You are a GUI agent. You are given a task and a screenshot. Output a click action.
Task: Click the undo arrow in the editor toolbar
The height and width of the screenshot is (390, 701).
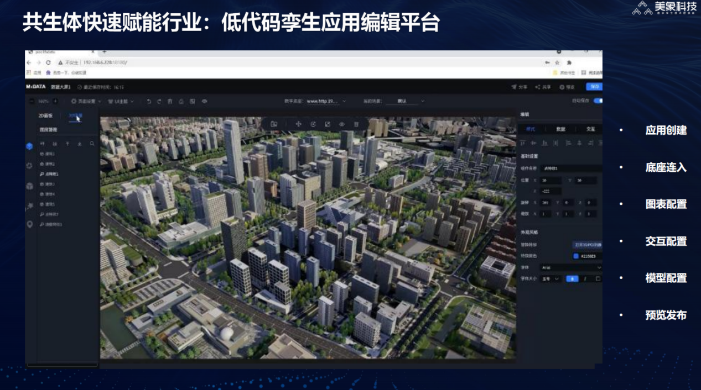pyautogui.click(x=149, y=102)
